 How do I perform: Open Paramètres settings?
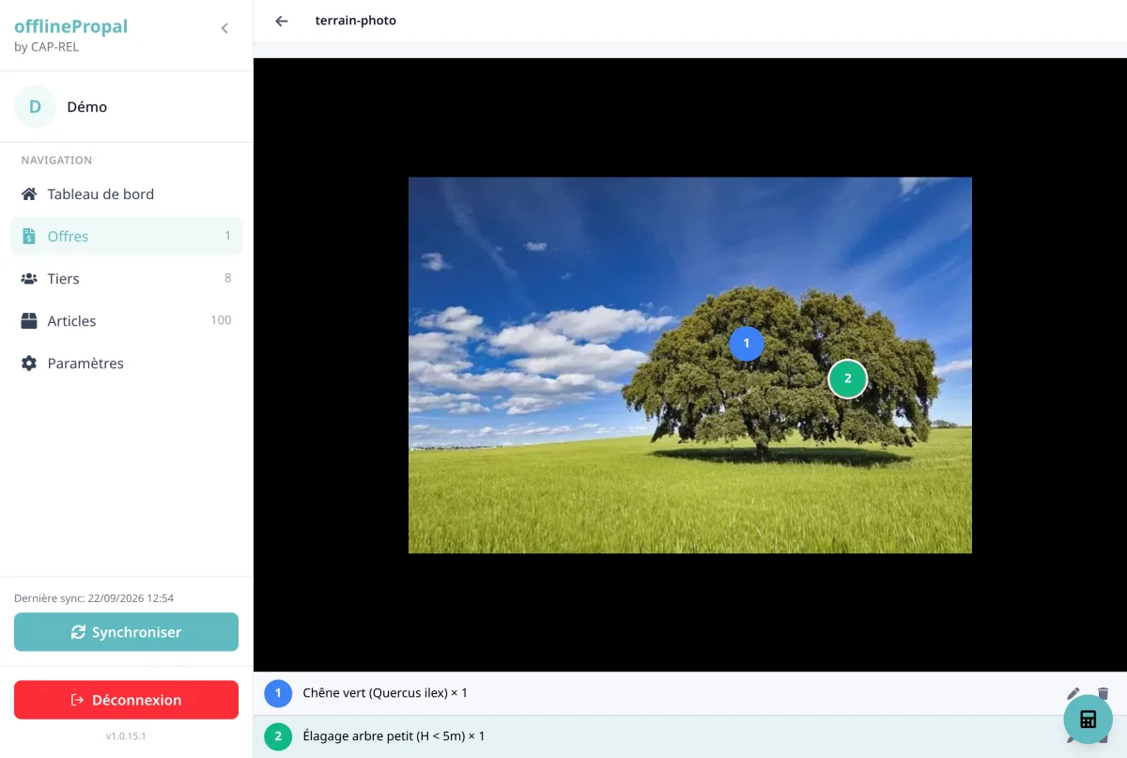[x=126, y=364]
